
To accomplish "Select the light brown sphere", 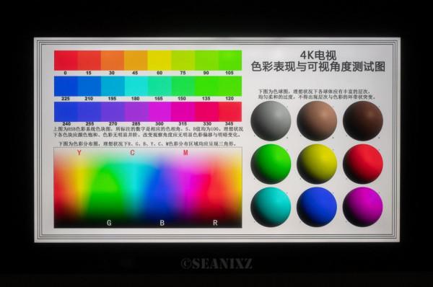I will tap(317, 121).
